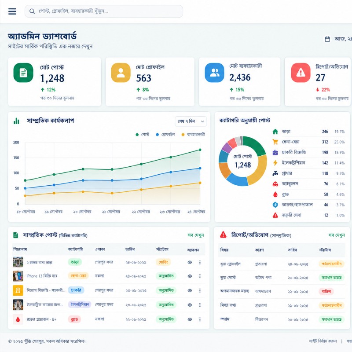Click the calendar icon beside today's date
Viewport: 352px width, 352px height.
(x=327, y=39)
